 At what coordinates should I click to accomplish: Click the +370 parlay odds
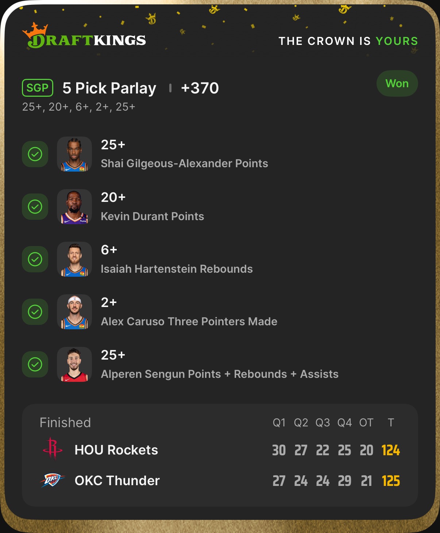(200, 88)
